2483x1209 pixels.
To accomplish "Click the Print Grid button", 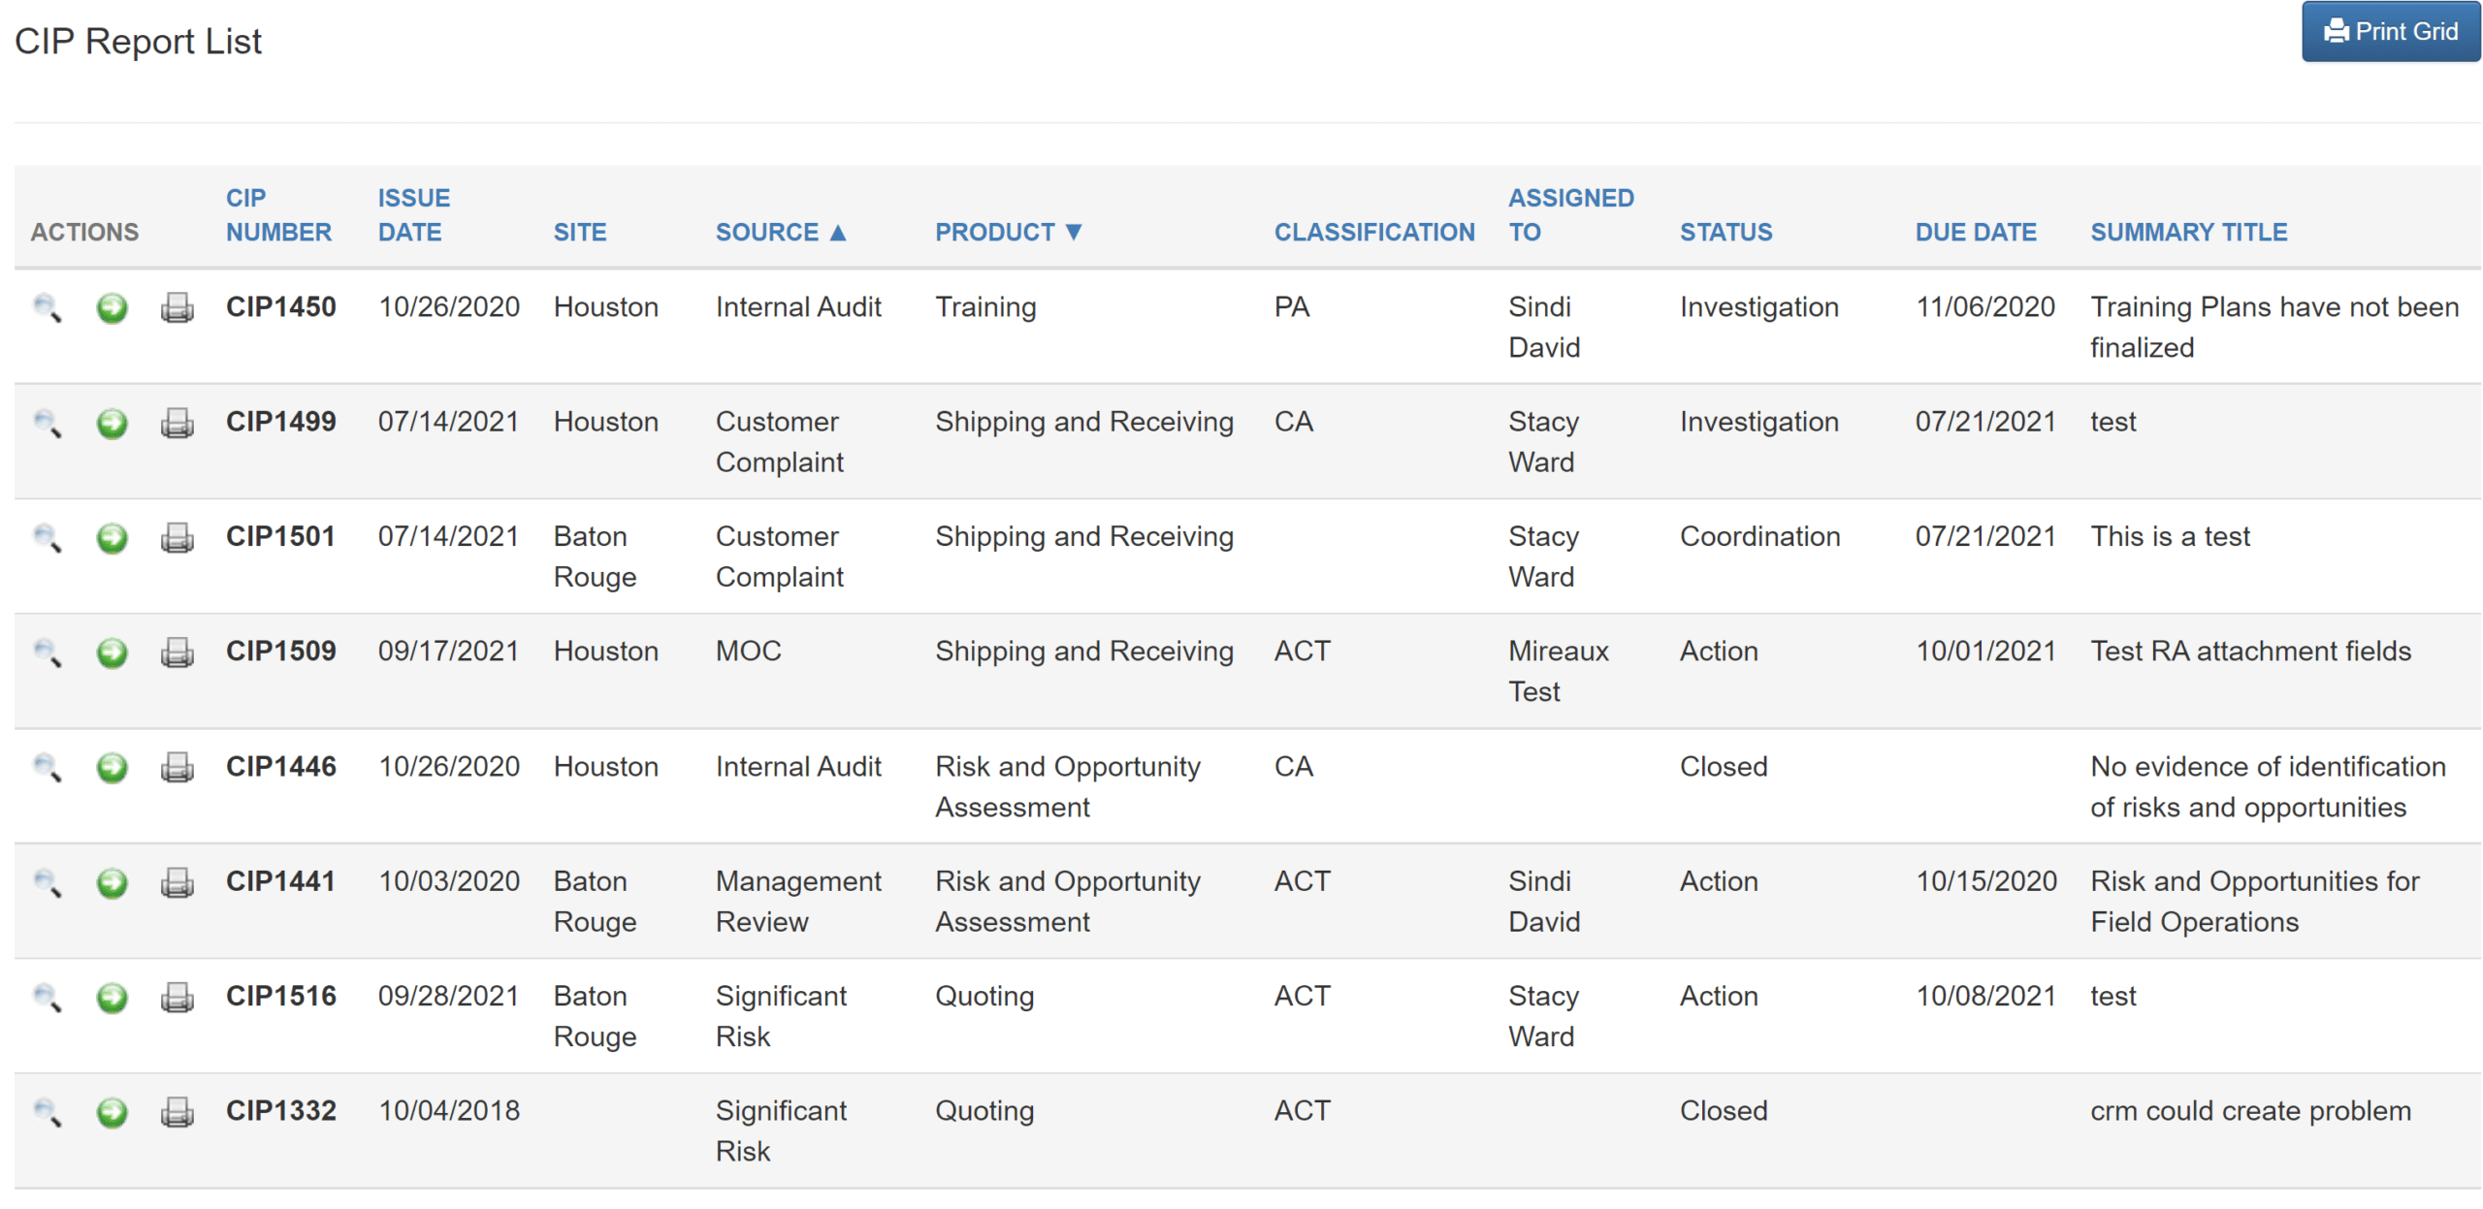I will pyautogui.click(x=2390, y=32).
